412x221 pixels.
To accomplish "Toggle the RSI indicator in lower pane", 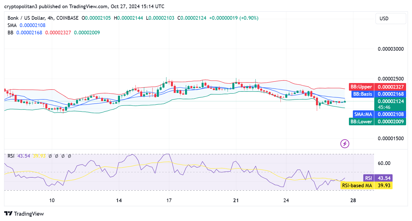I will point(10,155).
